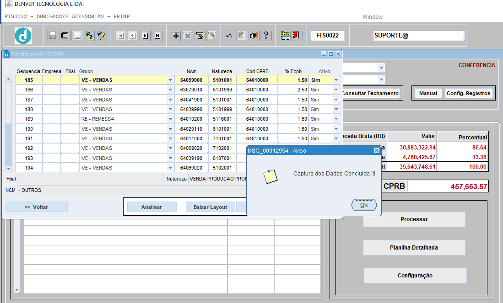Click the Processar button
Image resolution: width=503 pixels, height=303 pixels.
coord(414,219)
